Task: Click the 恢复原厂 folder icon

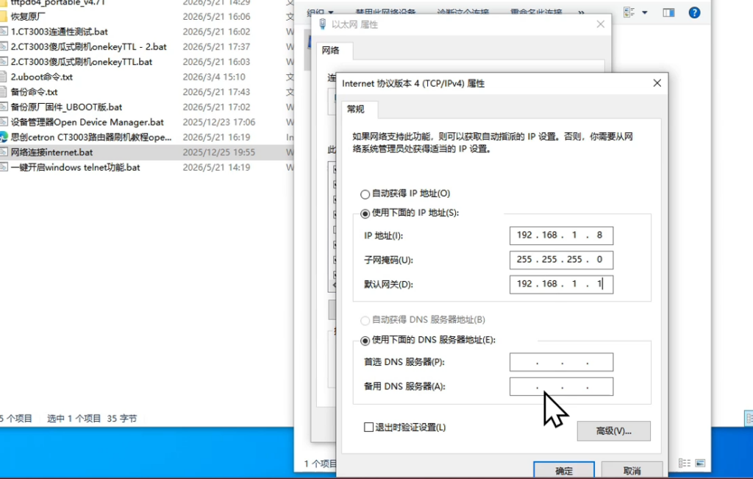Action: tap(4, 17)
